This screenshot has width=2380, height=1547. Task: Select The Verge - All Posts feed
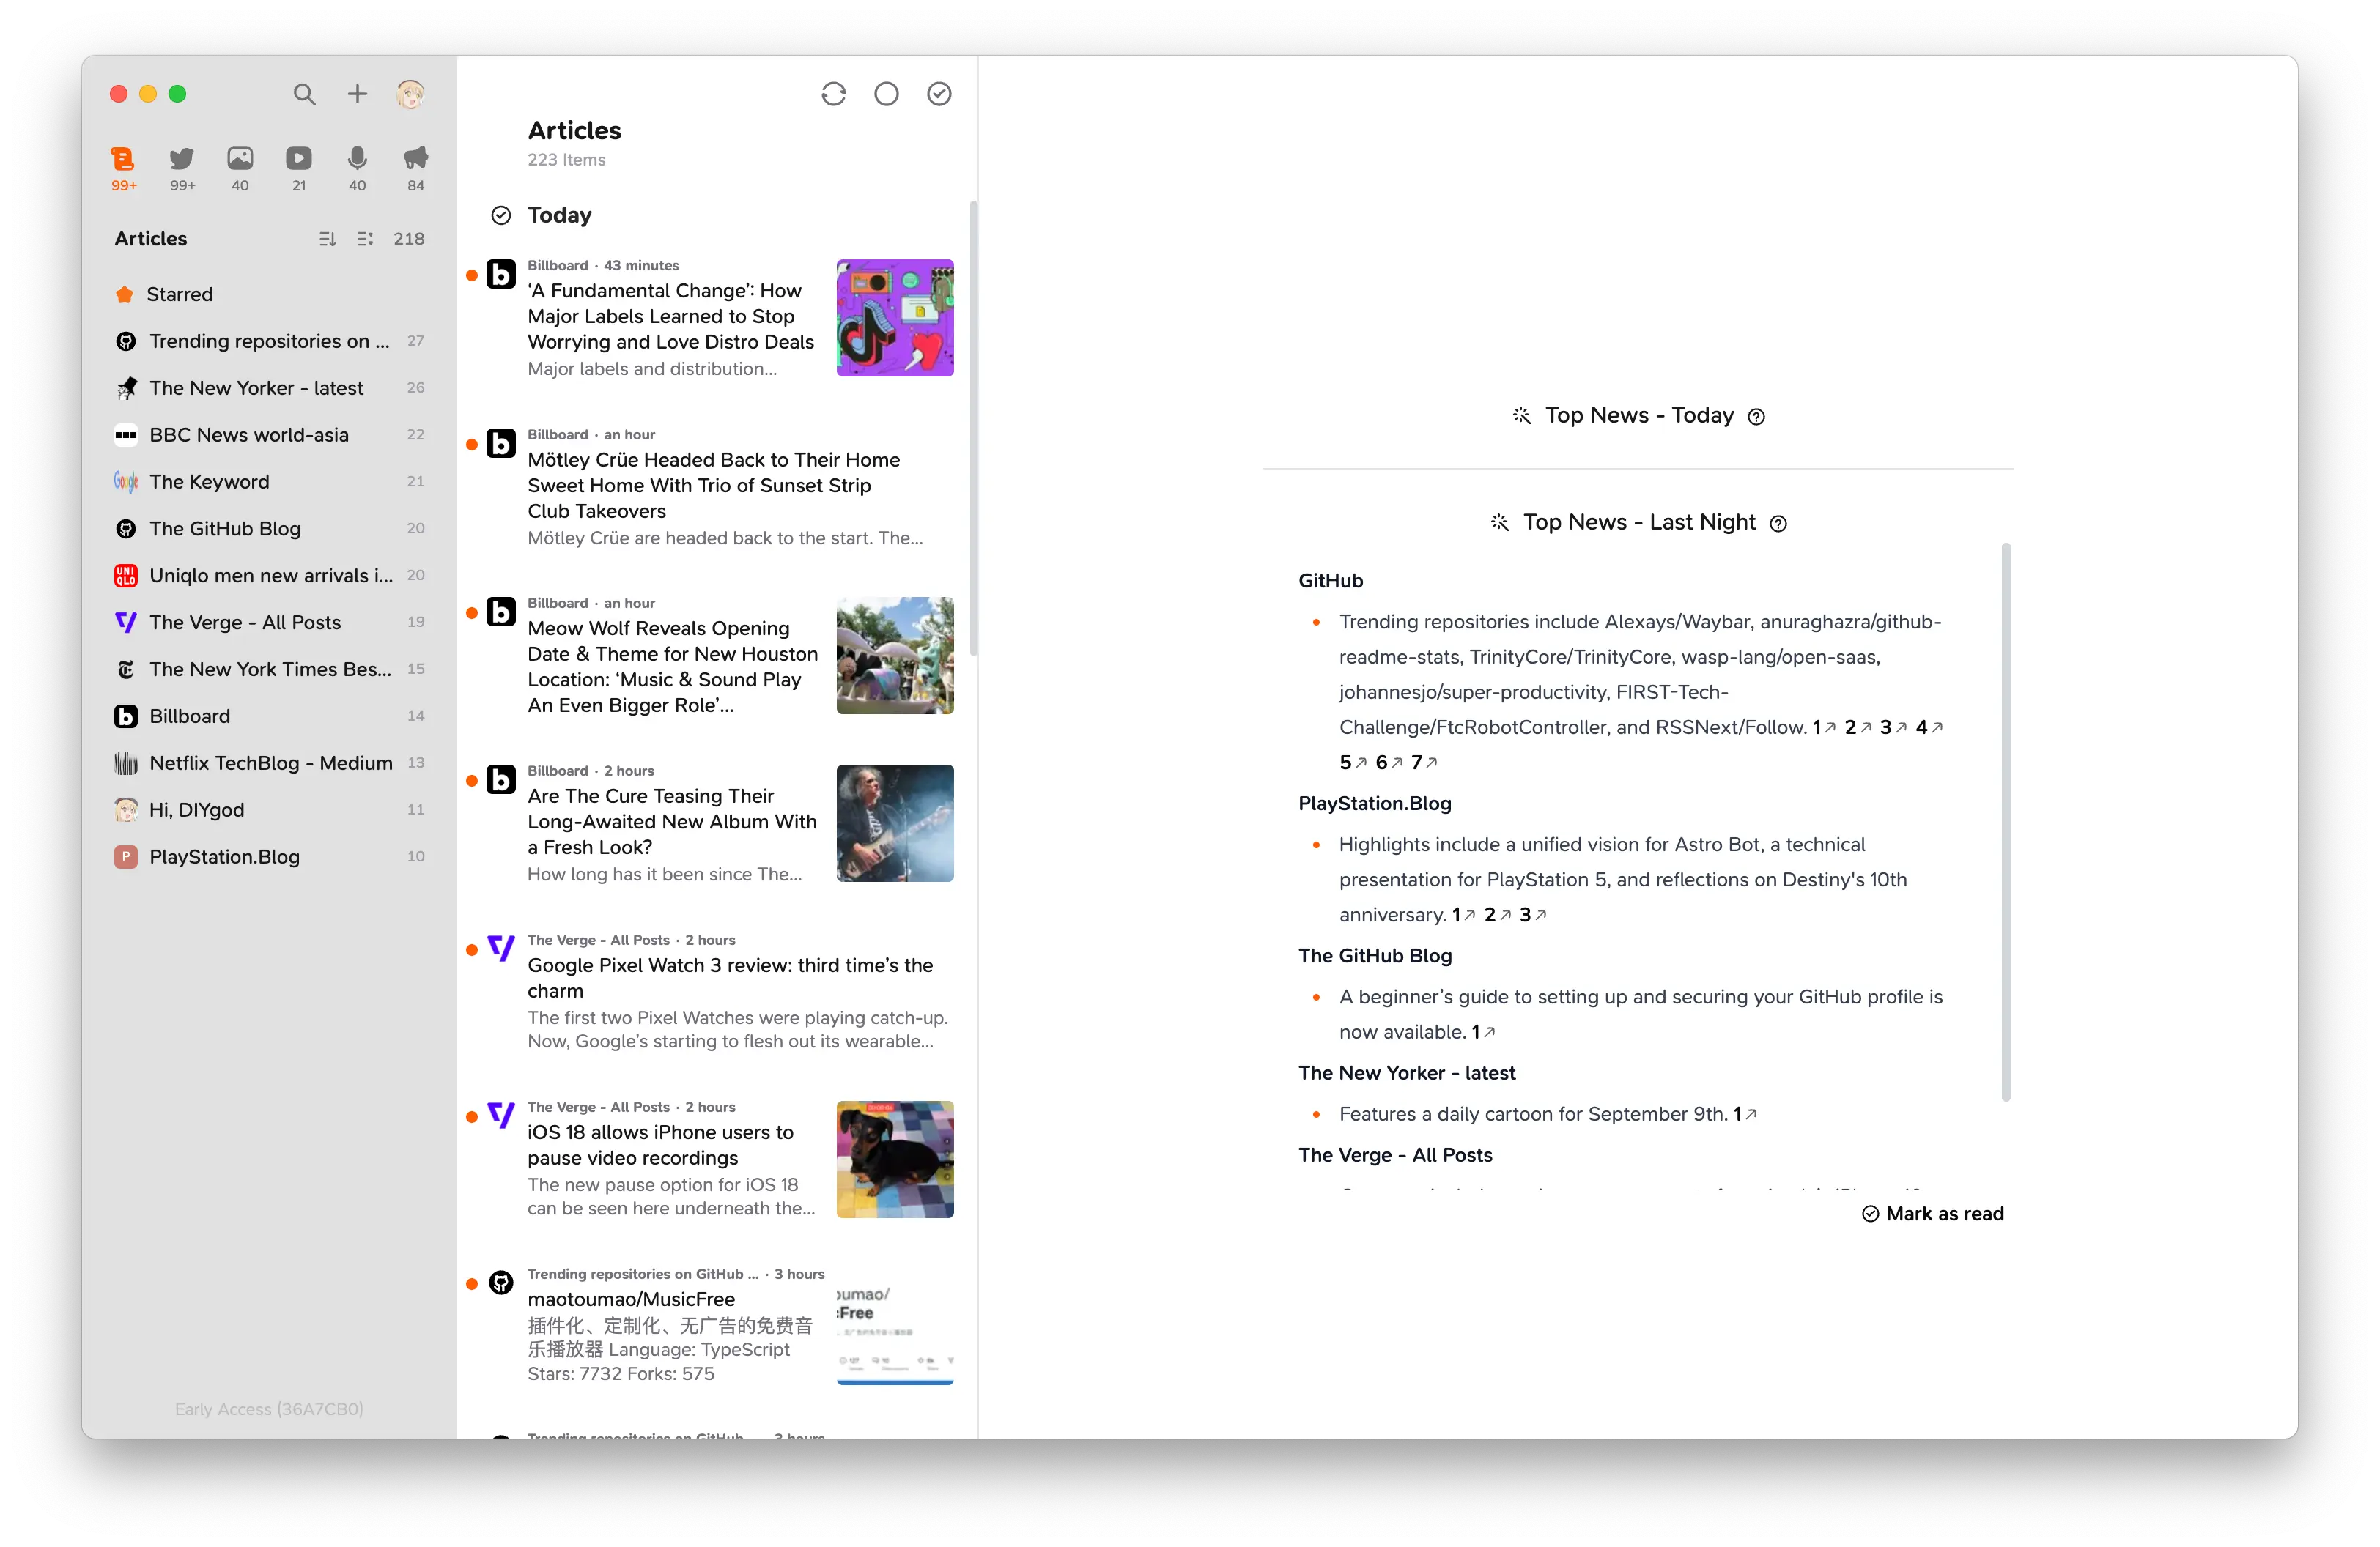(x=245, y=623)
